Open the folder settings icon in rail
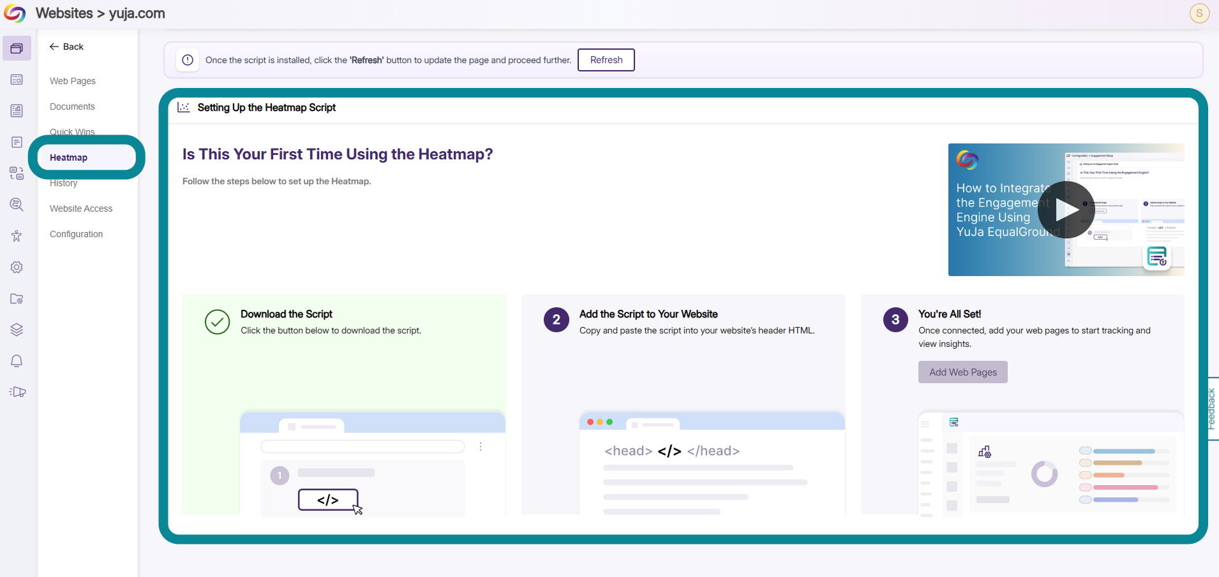Screen dimensions: 1219x577 tap(17, 298)
